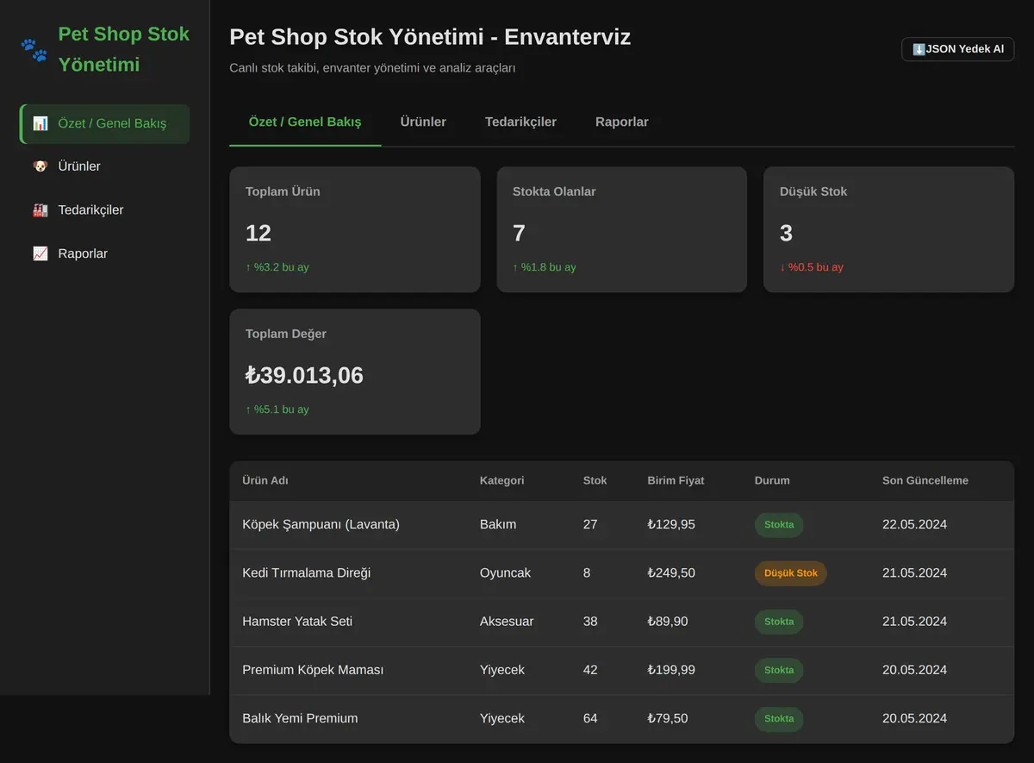
Task: Click the Düşük Stok badge in the table
Action: pyautogui.click(x=790, y=573)
